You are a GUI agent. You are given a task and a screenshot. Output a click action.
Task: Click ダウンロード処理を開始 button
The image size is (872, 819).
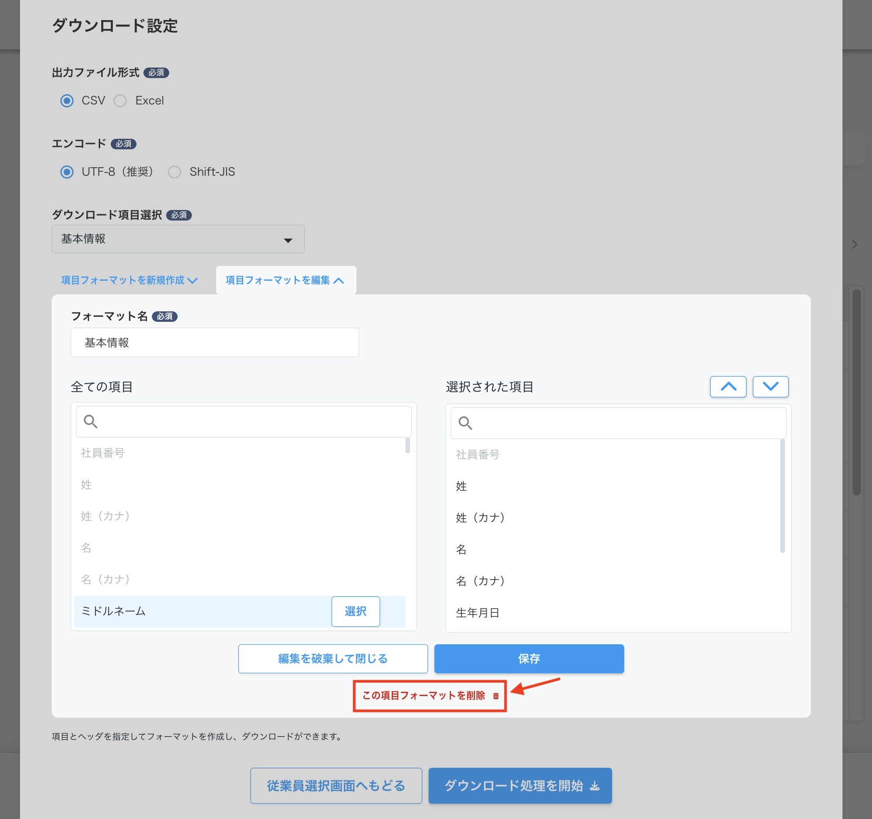pos(520,786)
